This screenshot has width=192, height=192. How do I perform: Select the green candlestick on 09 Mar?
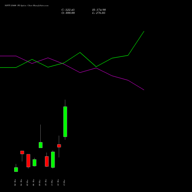(x=41, y=145)
